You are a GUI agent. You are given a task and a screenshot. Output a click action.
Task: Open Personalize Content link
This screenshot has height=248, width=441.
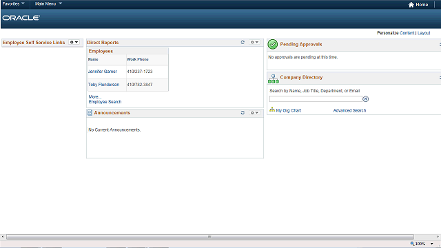[x=407, y=33]
